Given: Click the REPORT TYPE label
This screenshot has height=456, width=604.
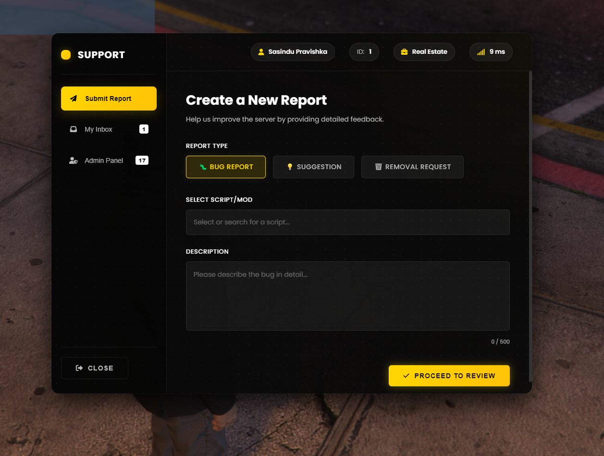Looking at the screenshot, I should (207, 146).
